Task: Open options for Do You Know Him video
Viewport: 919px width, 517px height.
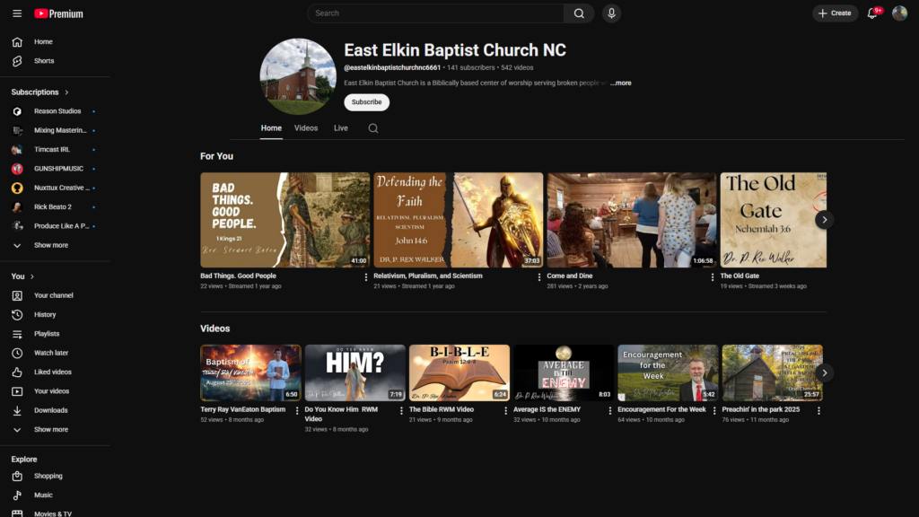Action: 401,411
